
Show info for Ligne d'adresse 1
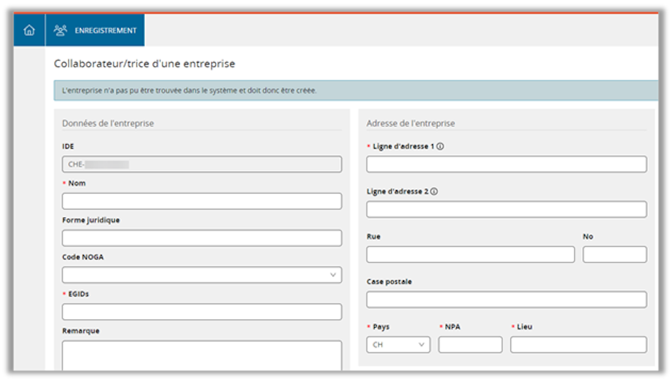click(440, 147)
